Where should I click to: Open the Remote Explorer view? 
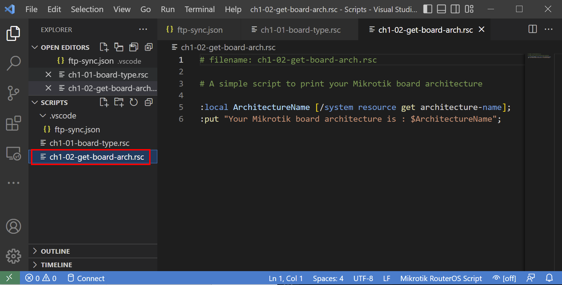point(14,154)
